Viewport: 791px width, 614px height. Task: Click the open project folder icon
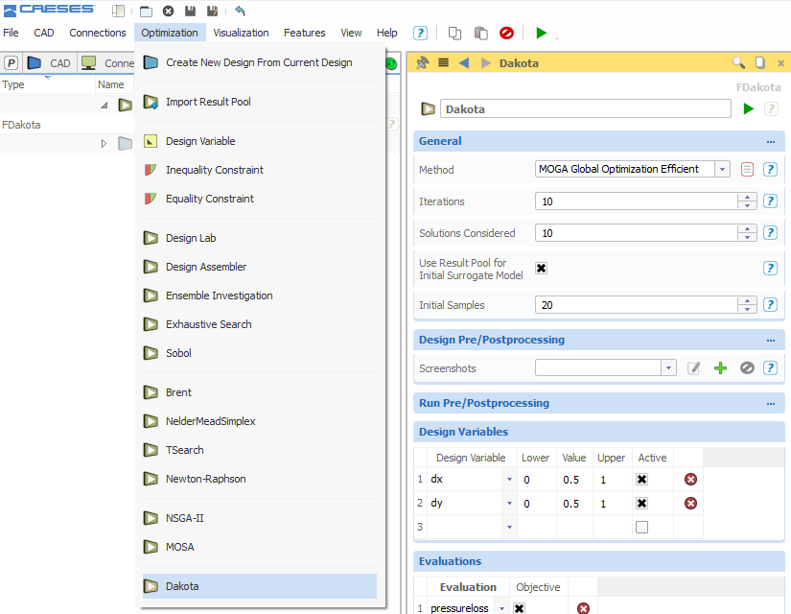tap(146, 11)
